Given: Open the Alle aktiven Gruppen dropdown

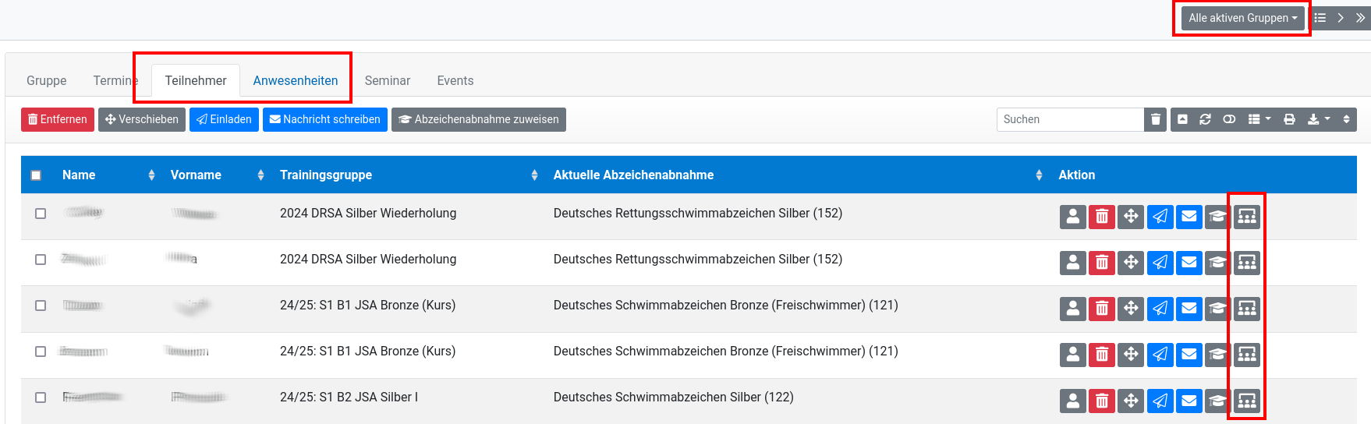Looking at the screenshot, I should (1242, 18).
